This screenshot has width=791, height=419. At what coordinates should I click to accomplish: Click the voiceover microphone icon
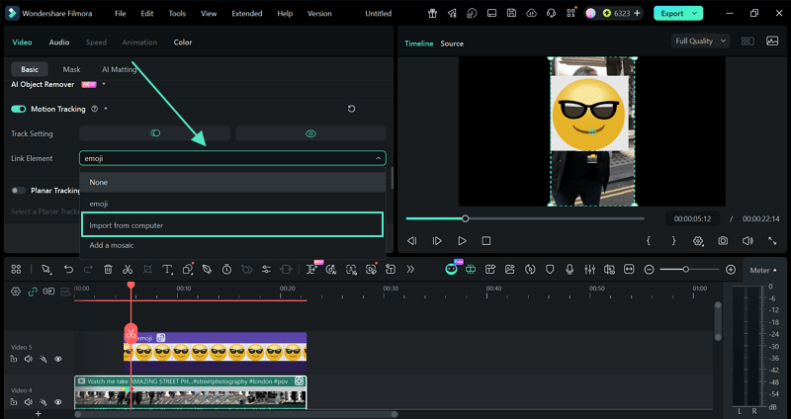tap(570, 269)
